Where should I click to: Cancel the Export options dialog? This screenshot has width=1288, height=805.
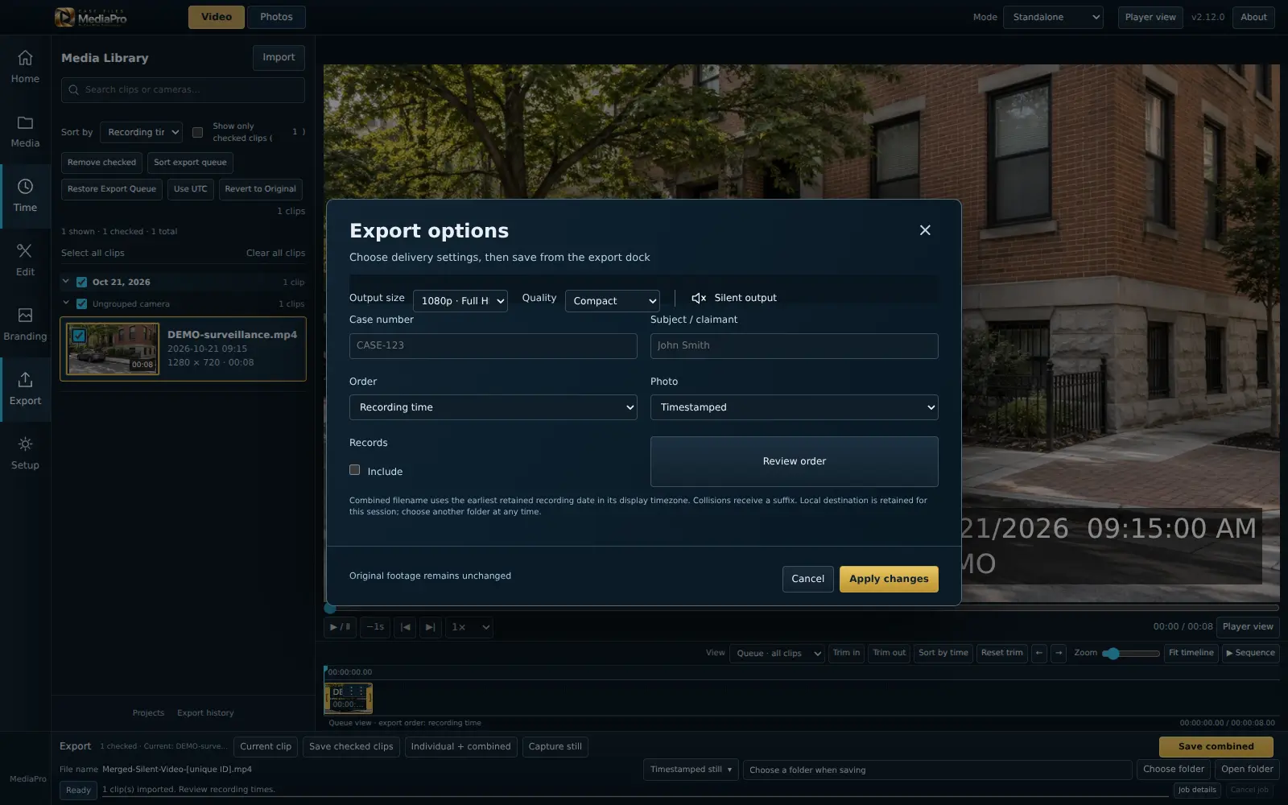tap(807, 579)
